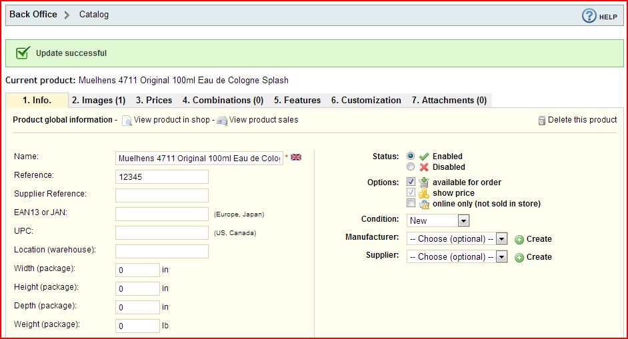Screen dimensions: 628x339
Task: Click the green plus icon next to Manufacturer
Action: [x=519, y=240]
